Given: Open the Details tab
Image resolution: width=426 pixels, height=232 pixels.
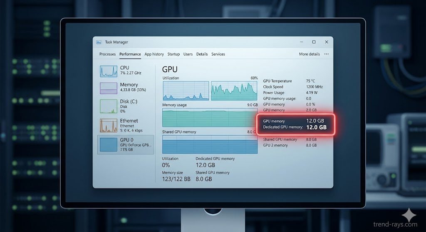Looking at the screenshot, I should point(202,54).
